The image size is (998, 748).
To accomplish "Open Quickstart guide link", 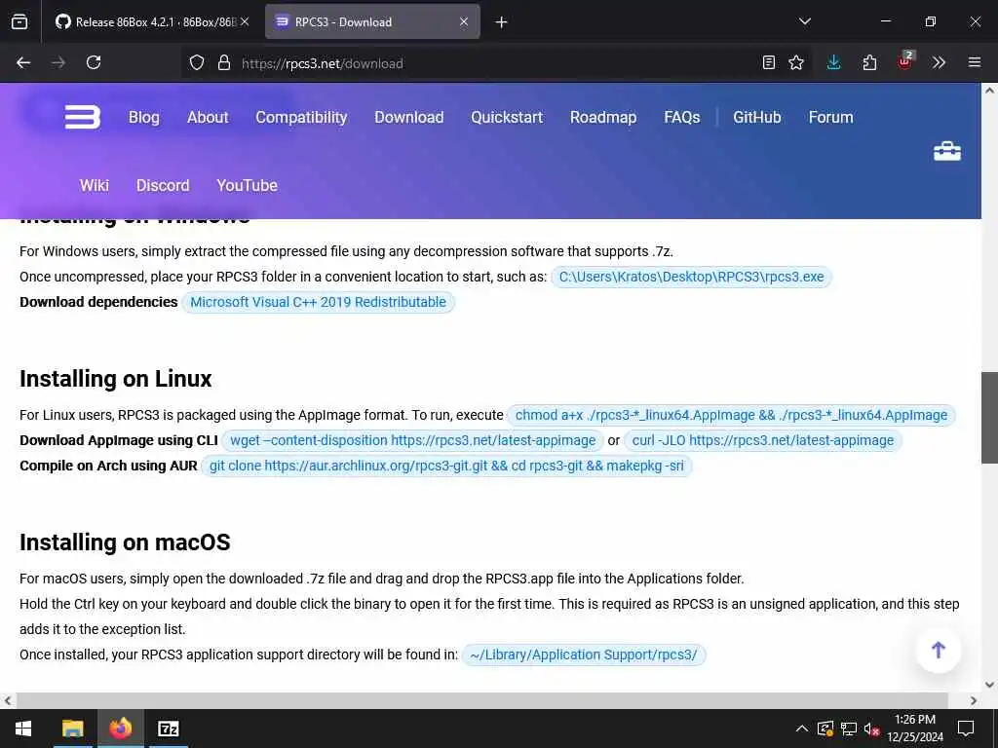I will (x=507, y=117).
